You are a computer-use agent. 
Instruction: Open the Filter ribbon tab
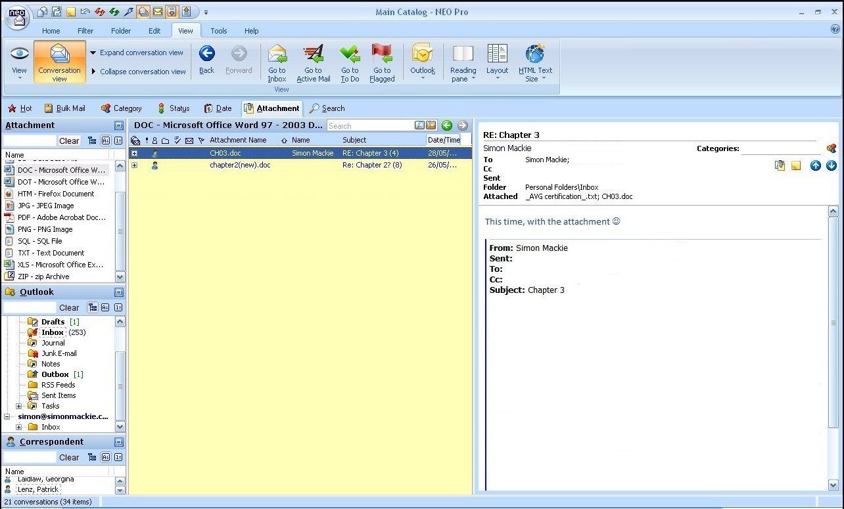pos(85,31)
